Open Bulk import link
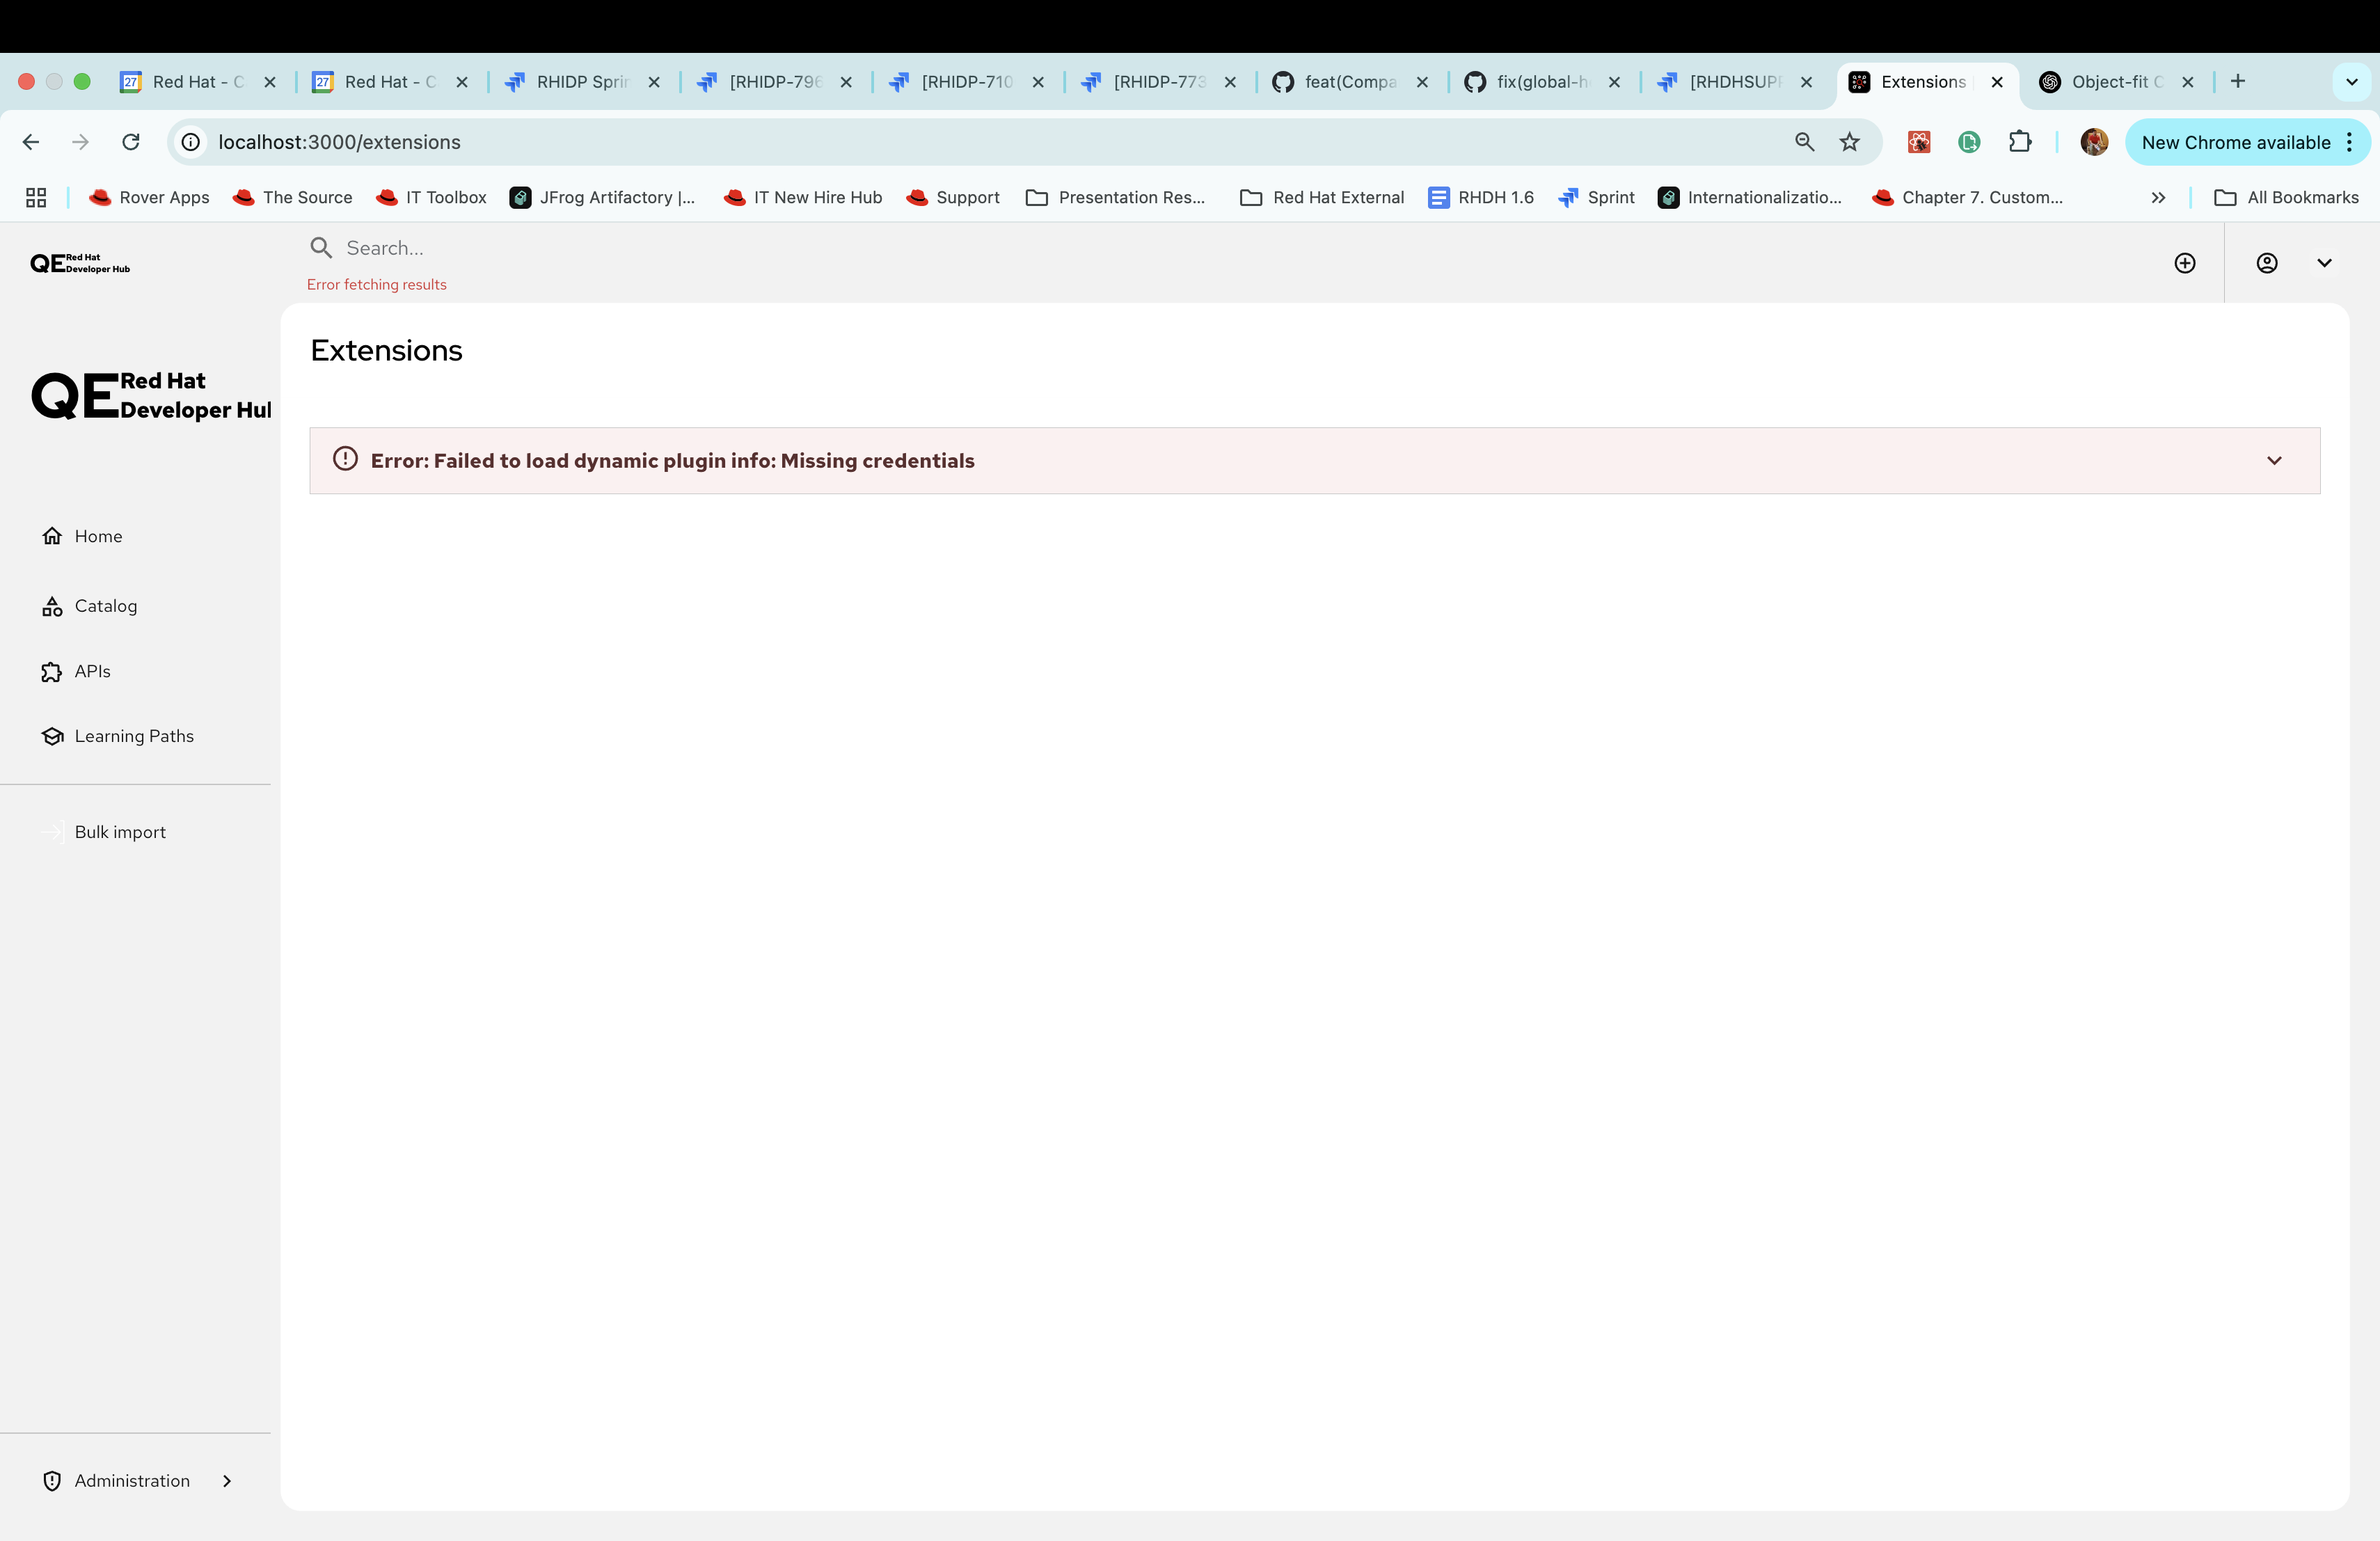The height and width of the screenshot is (1541, 2380). pyautogui.click(x=120, y=832)
